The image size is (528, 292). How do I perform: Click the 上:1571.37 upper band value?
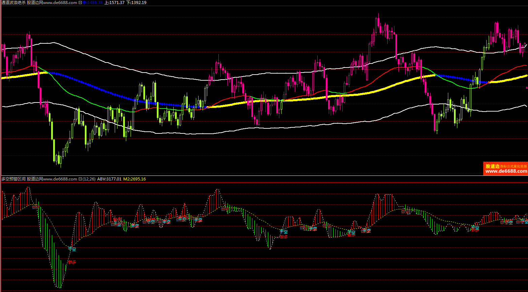point(114,2)
